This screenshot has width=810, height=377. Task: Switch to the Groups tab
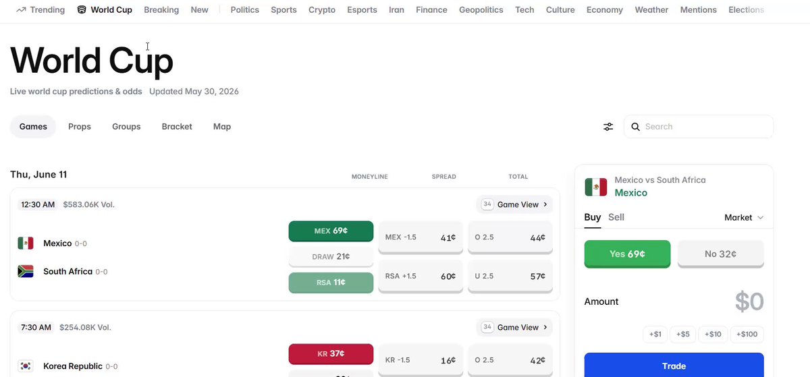126,126
